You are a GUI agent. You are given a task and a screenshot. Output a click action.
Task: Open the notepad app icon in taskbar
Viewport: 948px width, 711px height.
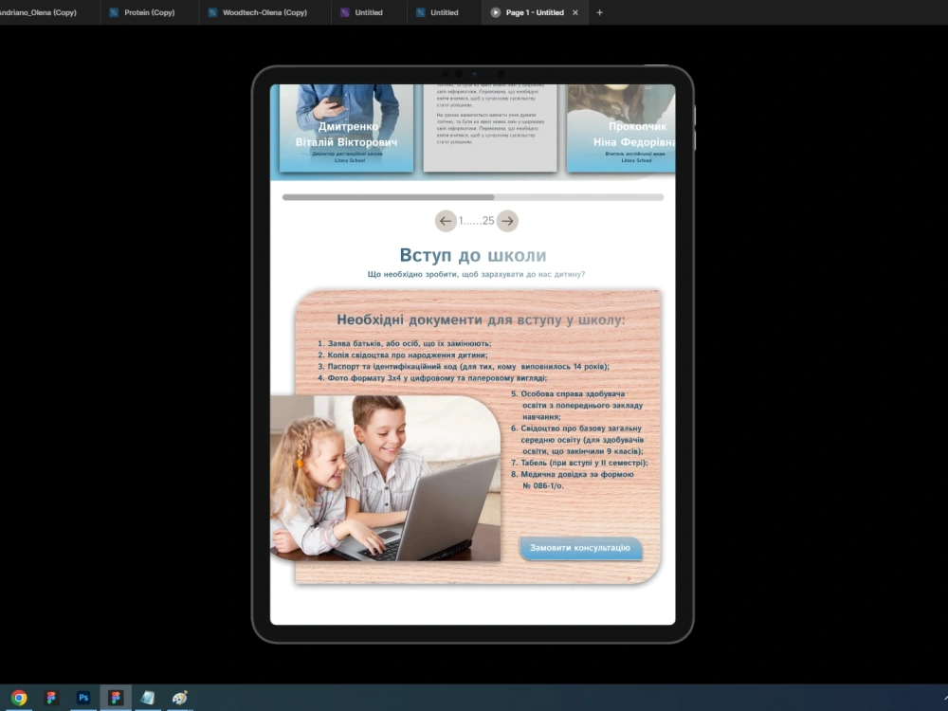pyautogui.click(x=148, y=698)
